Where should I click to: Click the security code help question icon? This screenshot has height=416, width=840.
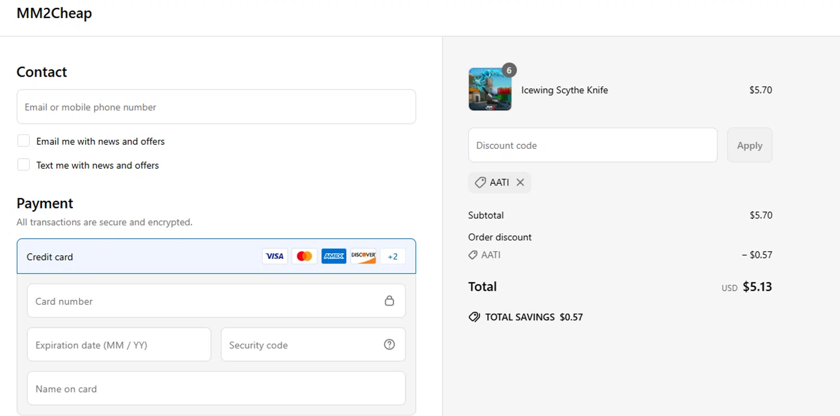tap(389, 344)
